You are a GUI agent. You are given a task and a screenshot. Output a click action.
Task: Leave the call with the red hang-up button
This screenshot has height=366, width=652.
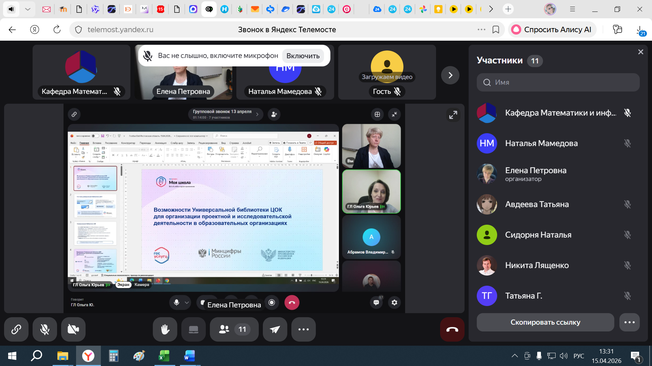click(x=452, y=329)
